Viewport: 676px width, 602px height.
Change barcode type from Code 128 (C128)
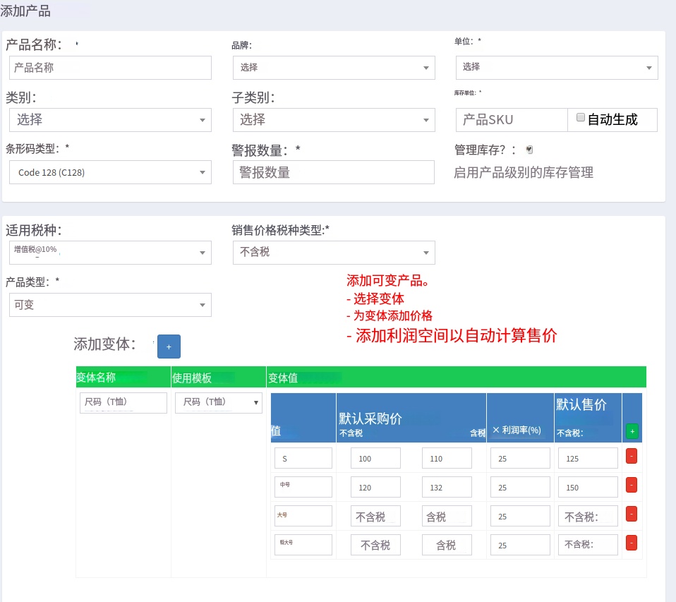(110, 172)
